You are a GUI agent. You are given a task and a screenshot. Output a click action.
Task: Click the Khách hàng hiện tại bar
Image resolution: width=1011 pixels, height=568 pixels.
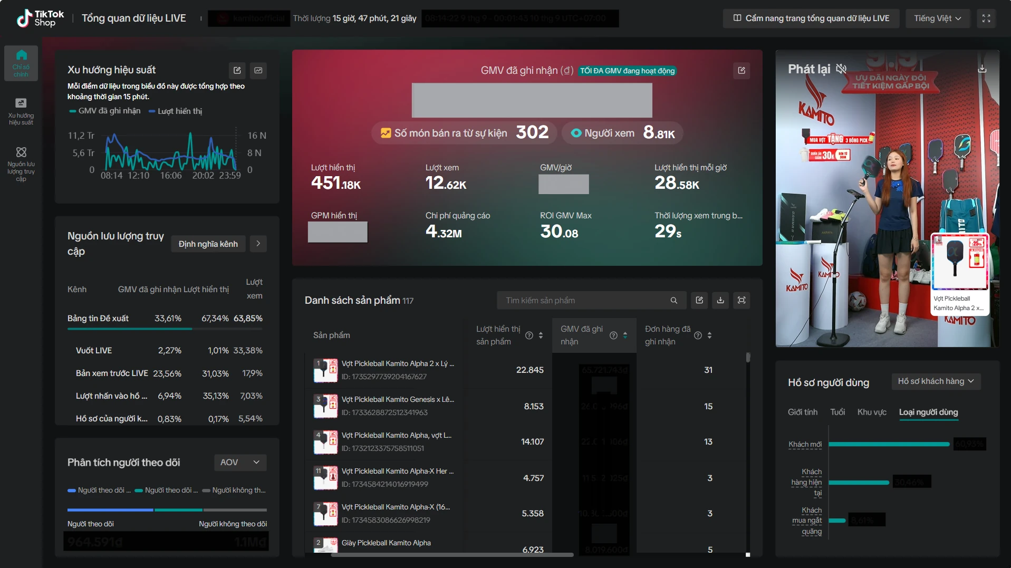pos(859,482)
